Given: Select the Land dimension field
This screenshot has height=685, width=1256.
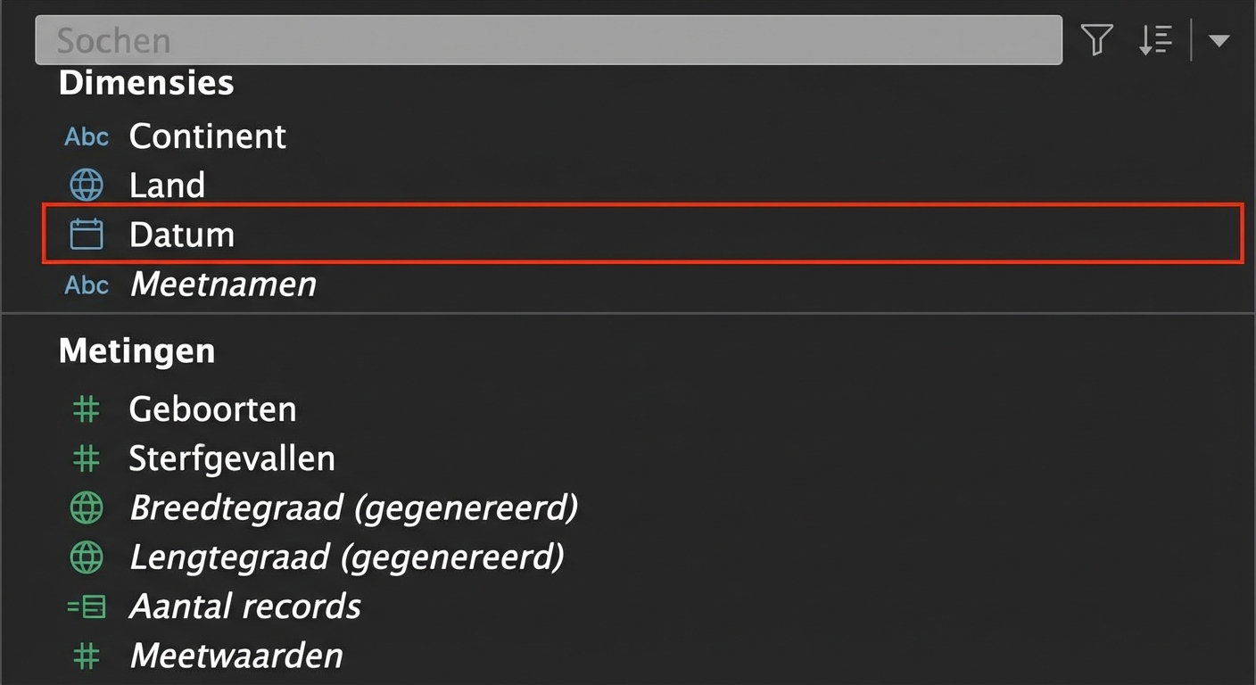Looking at the screenshot, I should tap(167, 185).
